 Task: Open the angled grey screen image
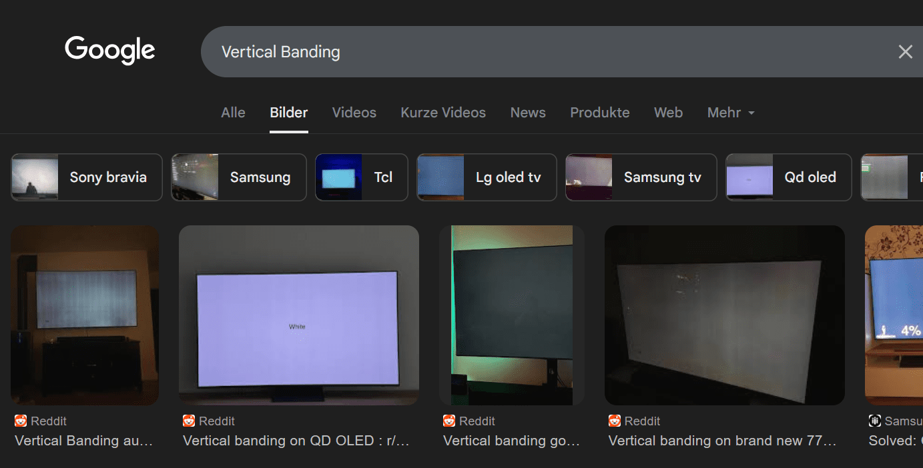tap(725, 315)
